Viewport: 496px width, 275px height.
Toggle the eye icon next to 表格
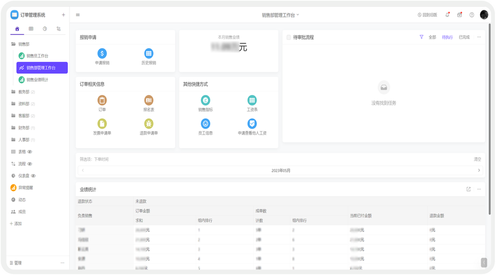[x=30, y=152]
